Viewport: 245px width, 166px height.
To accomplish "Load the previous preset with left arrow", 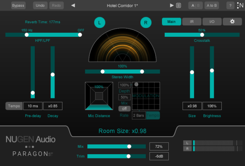I will click(x=73, y=6).
